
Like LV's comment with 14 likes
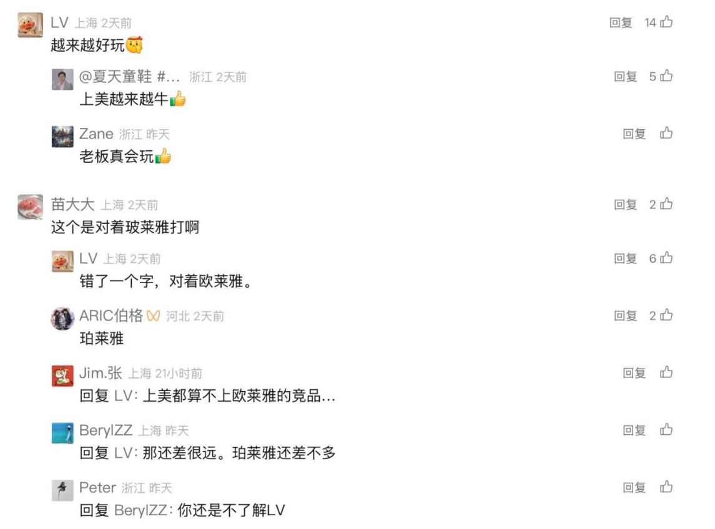point(666,21)
